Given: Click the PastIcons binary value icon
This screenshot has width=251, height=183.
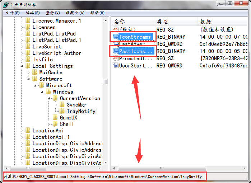Looking at the screenshot, I should pyautogui.click(x=116, y=51).
